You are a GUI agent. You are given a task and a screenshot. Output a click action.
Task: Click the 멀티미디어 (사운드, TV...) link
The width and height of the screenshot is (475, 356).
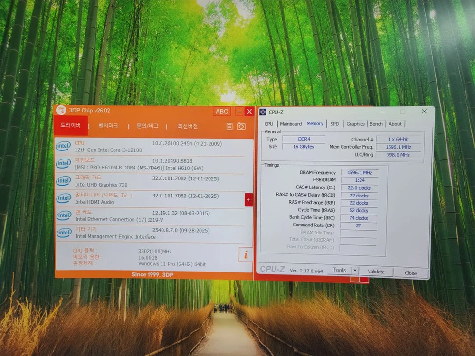pyautogui.click(x=104, y=195)
